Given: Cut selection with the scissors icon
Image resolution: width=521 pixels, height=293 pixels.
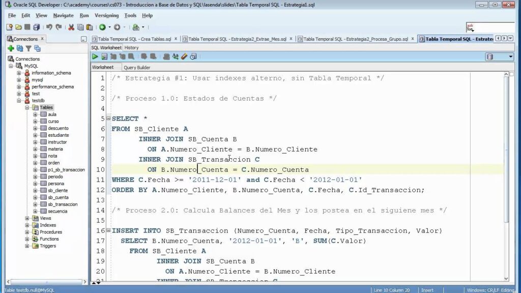Looking at the screenshot, I should 71,27.
